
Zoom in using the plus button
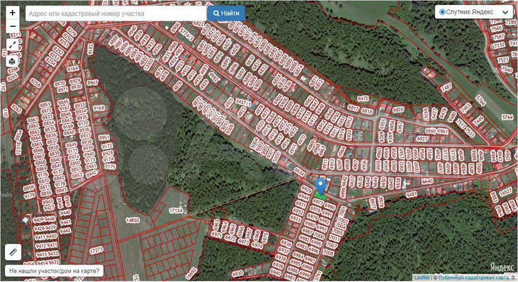(x=13, y=13)
